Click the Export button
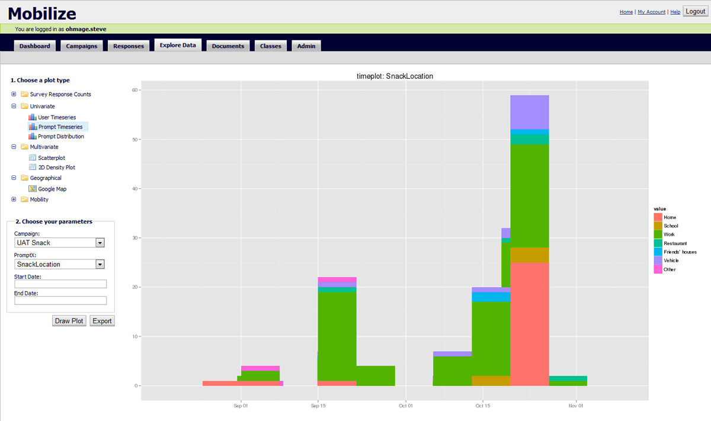Image resolution: width=711 pixels, height=421 pixels. pos(102,321)
